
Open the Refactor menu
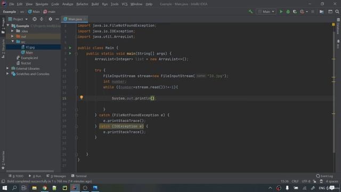click(x=82, y=4)
